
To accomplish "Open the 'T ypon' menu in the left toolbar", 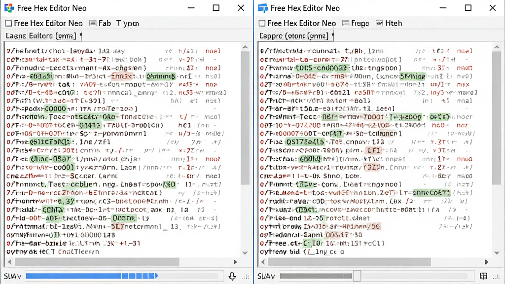I will (x=128, y=23).
